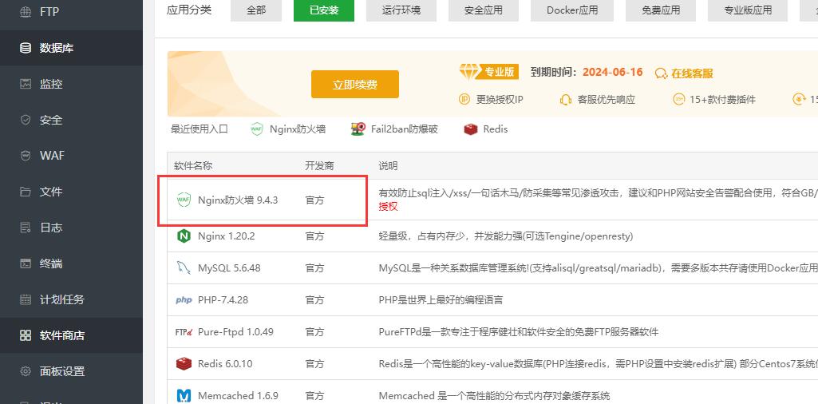Open Nginx防火墙 from recent entries
Screen dimensions: 818x404
[x=298, y=129]
